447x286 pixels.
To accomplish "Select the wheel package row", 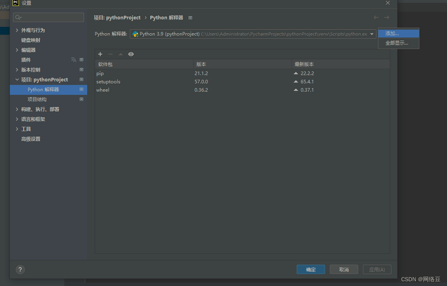I will point(242,90).
